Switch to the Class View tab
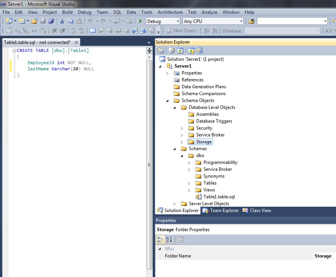 tap(257, 211)
